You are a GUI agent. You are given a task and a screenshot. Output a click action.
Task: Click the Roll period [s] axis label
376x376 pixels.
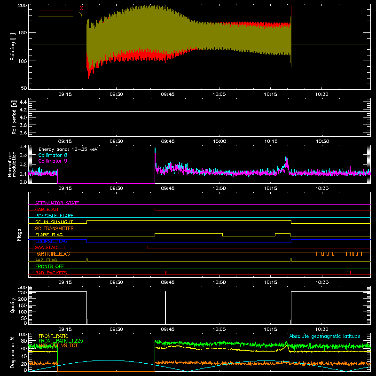pyautogui.click(x=14, y=117)
